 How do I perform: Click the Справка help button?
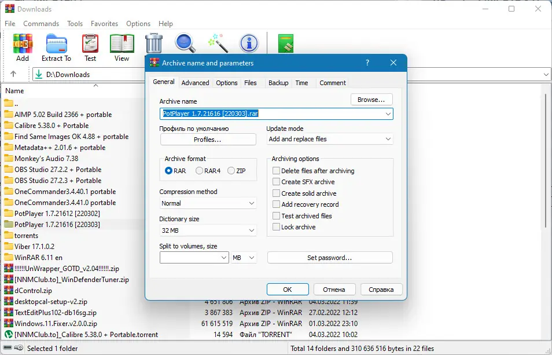(x=381, y=290)
